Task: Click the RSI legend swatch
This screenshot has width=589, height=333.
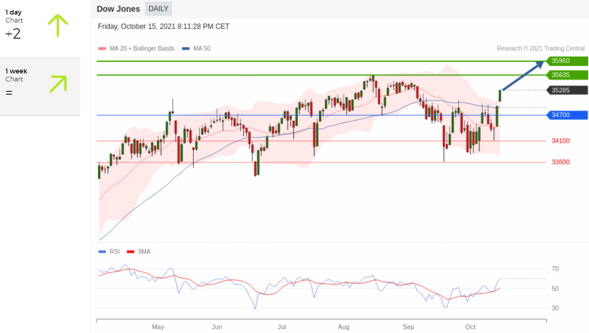Action: pyautogui.click(x=101, y=252)
